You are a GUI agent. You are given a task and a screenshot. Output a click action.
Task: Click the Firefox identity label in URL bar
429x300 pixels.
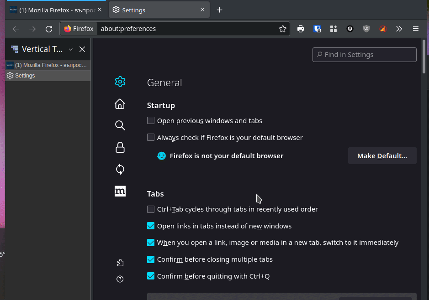[79, 29]
